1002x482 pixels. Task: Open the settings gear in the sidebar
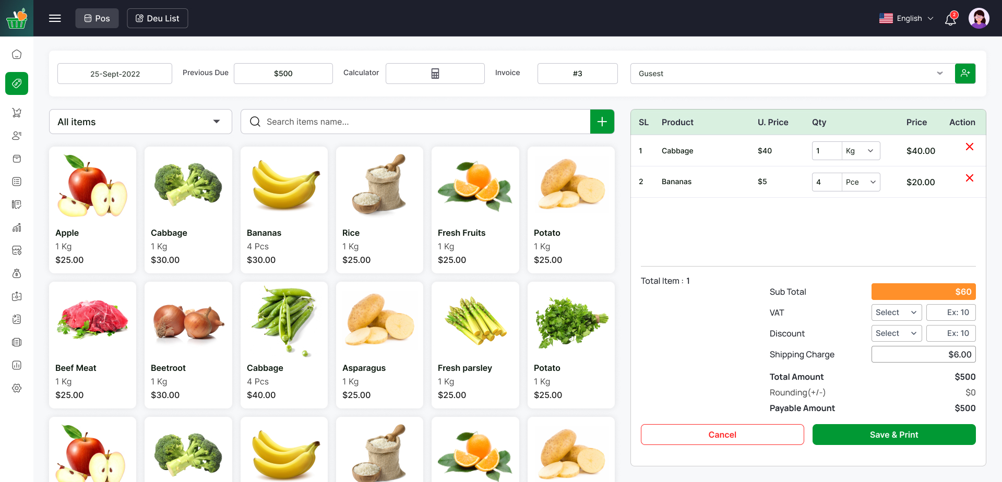pos(17,388)
